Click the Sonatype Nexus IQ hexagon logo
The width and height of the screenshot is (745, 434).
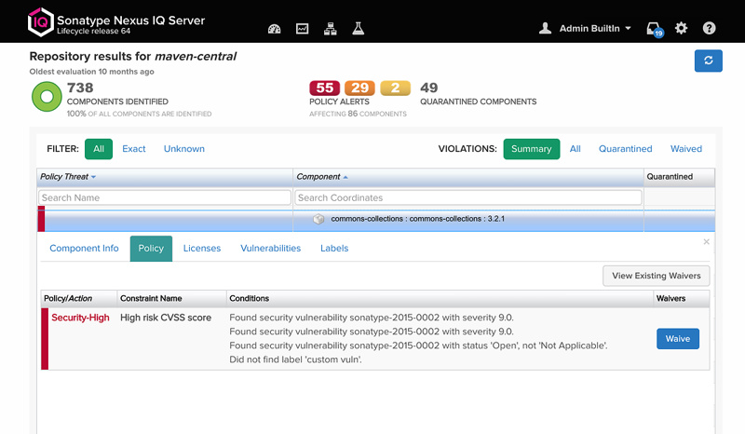click(40, 21)
